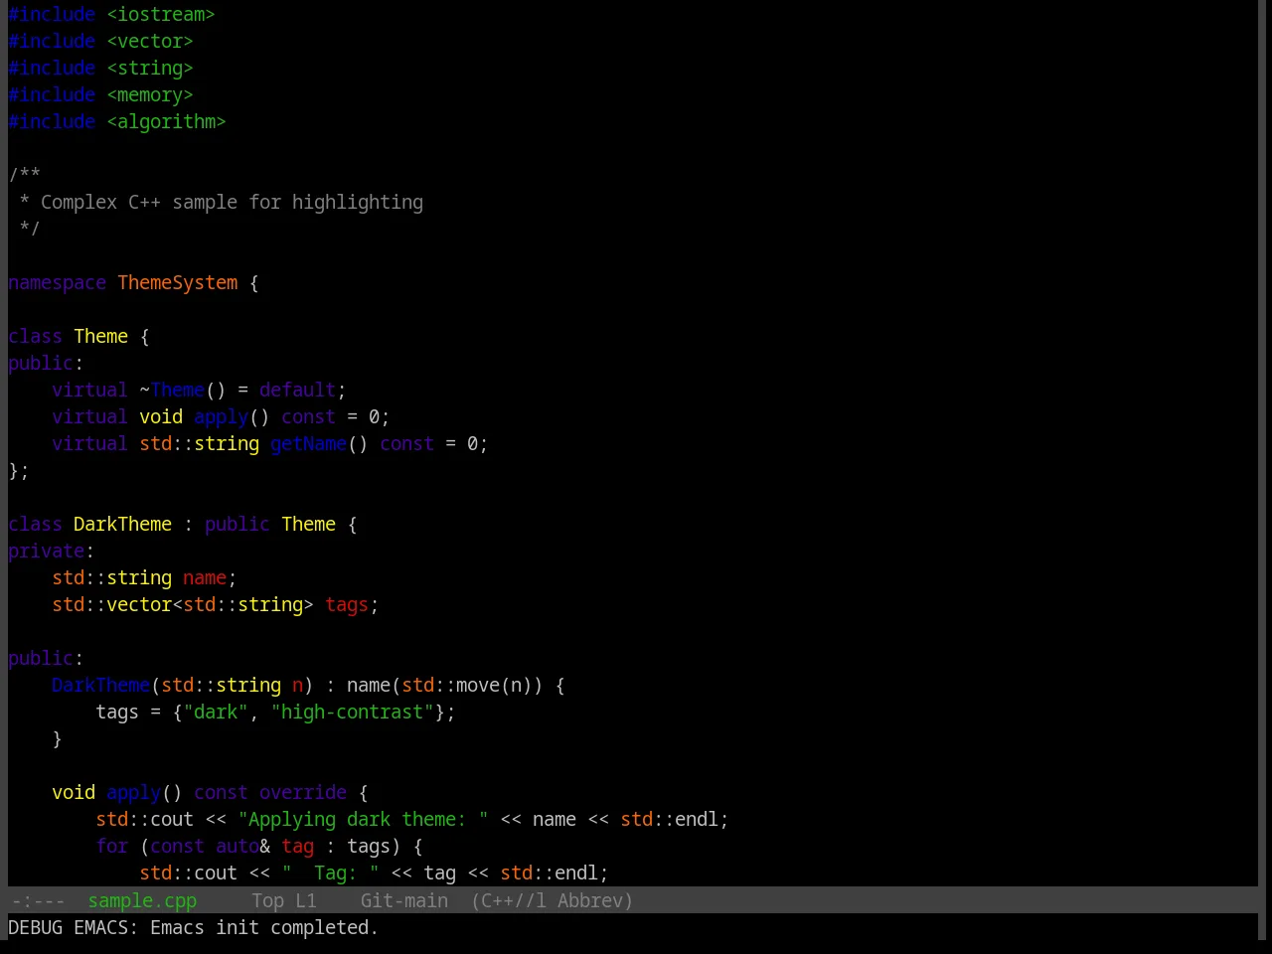Click the buffer status dashes in mode line
1272x954 pixels.
click(x=38, y=901)
